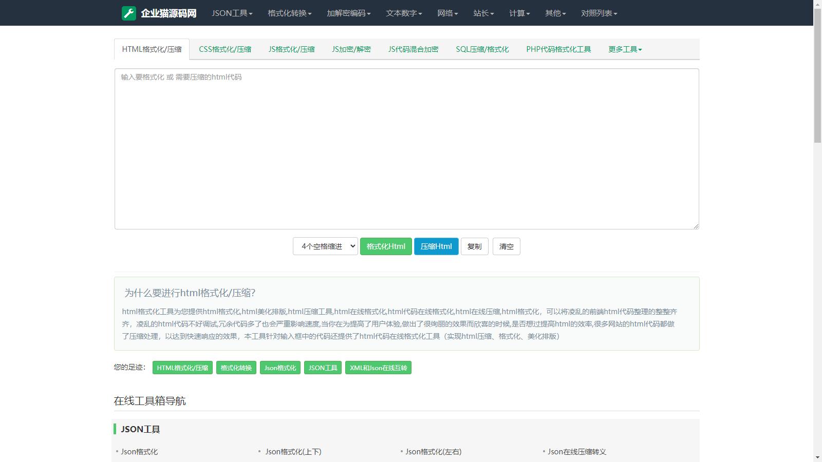Select the JS加密/解密 tab
Viewport: 822px width, 462px height.
click(351, 49)
